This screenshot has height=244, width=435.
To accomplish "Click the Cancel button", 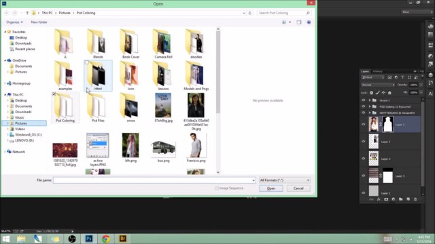I will point(298,188).
